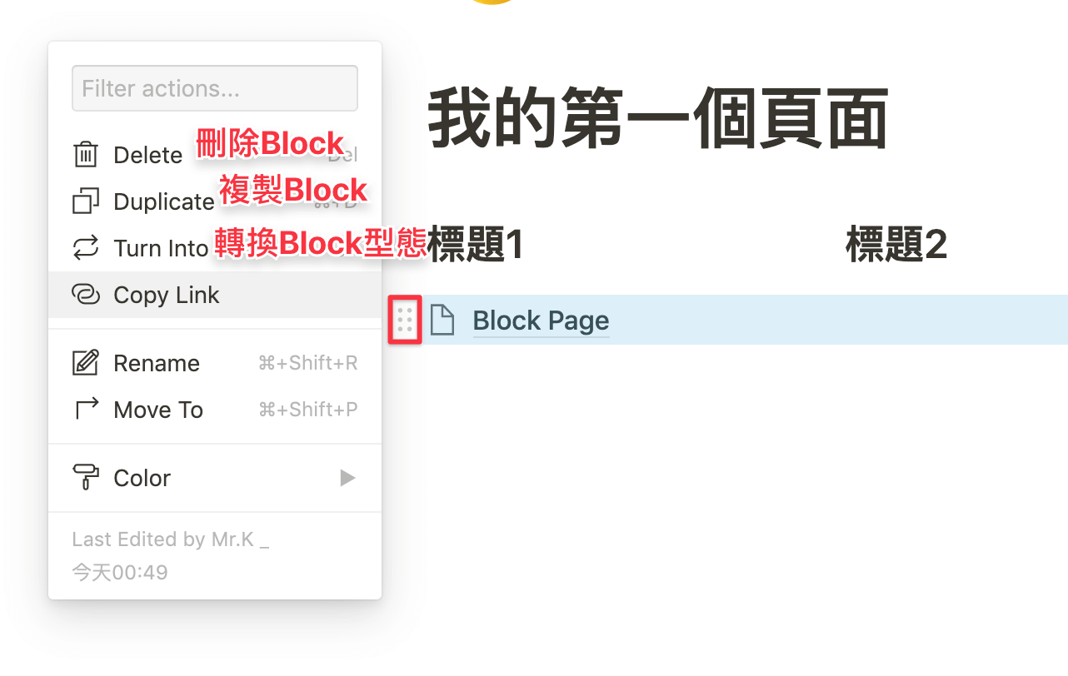Click the Block Page document icon
Viewport: 1068px width, 676px height.
coord(442,321)
